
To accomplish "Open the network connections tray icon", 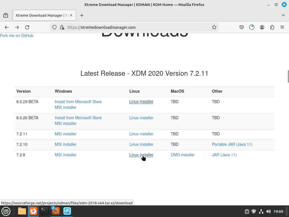I will tap(261, 211).
